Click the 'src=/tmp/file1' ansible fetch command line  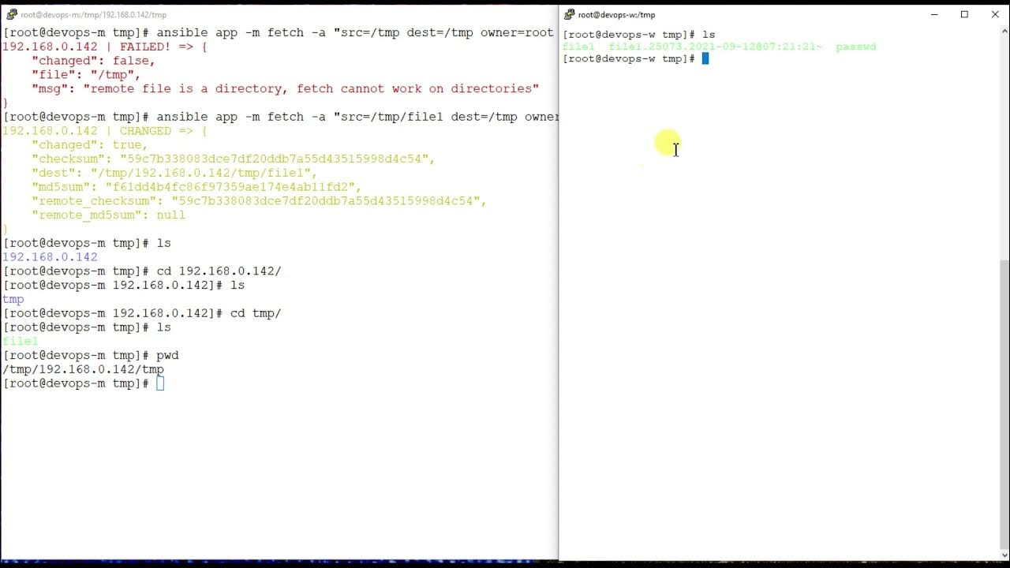(280, 117)
